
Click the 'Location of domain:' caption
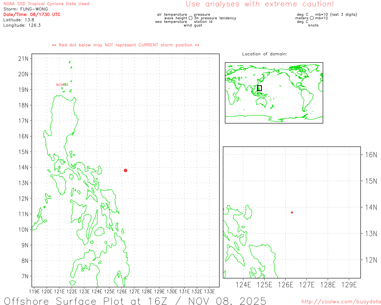265,54
